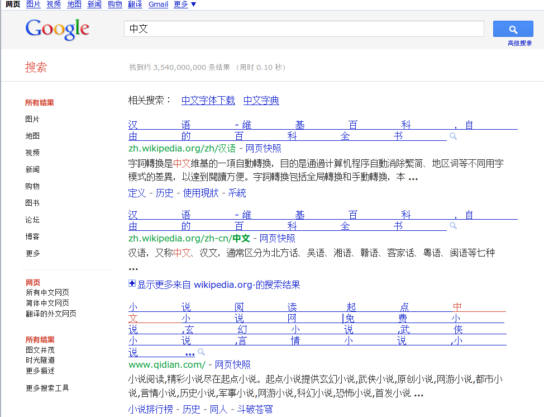The height and width of the screenshot is (417, 544).
Task: Filter by 博客 in the left sidebar
Action: [32, 236]
